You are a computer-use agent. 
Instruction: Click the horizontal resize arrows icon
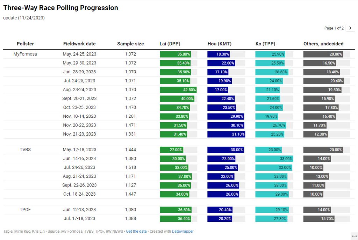point(354,236)
